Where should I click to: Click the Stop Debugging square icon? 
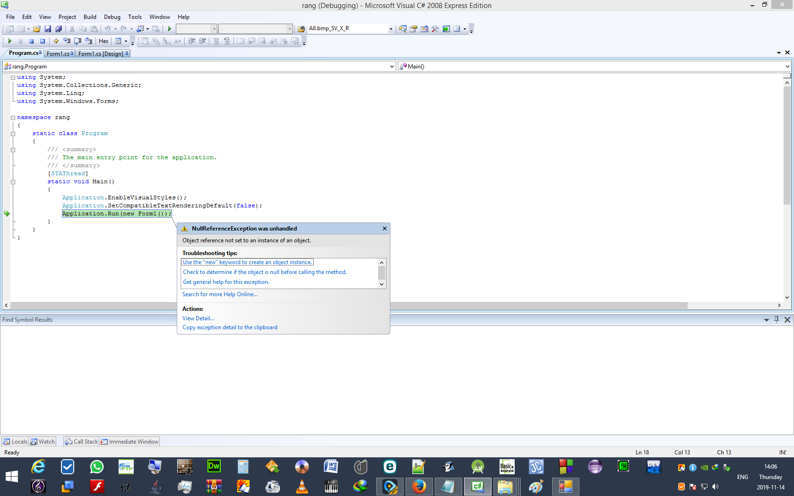click(x=31, y=41)
